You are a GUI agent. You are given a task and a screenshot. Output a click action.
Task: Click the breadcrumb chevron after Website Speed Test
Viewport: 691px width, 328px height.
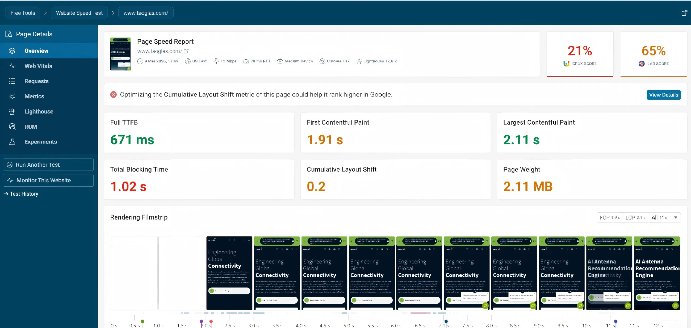[113, 13]
